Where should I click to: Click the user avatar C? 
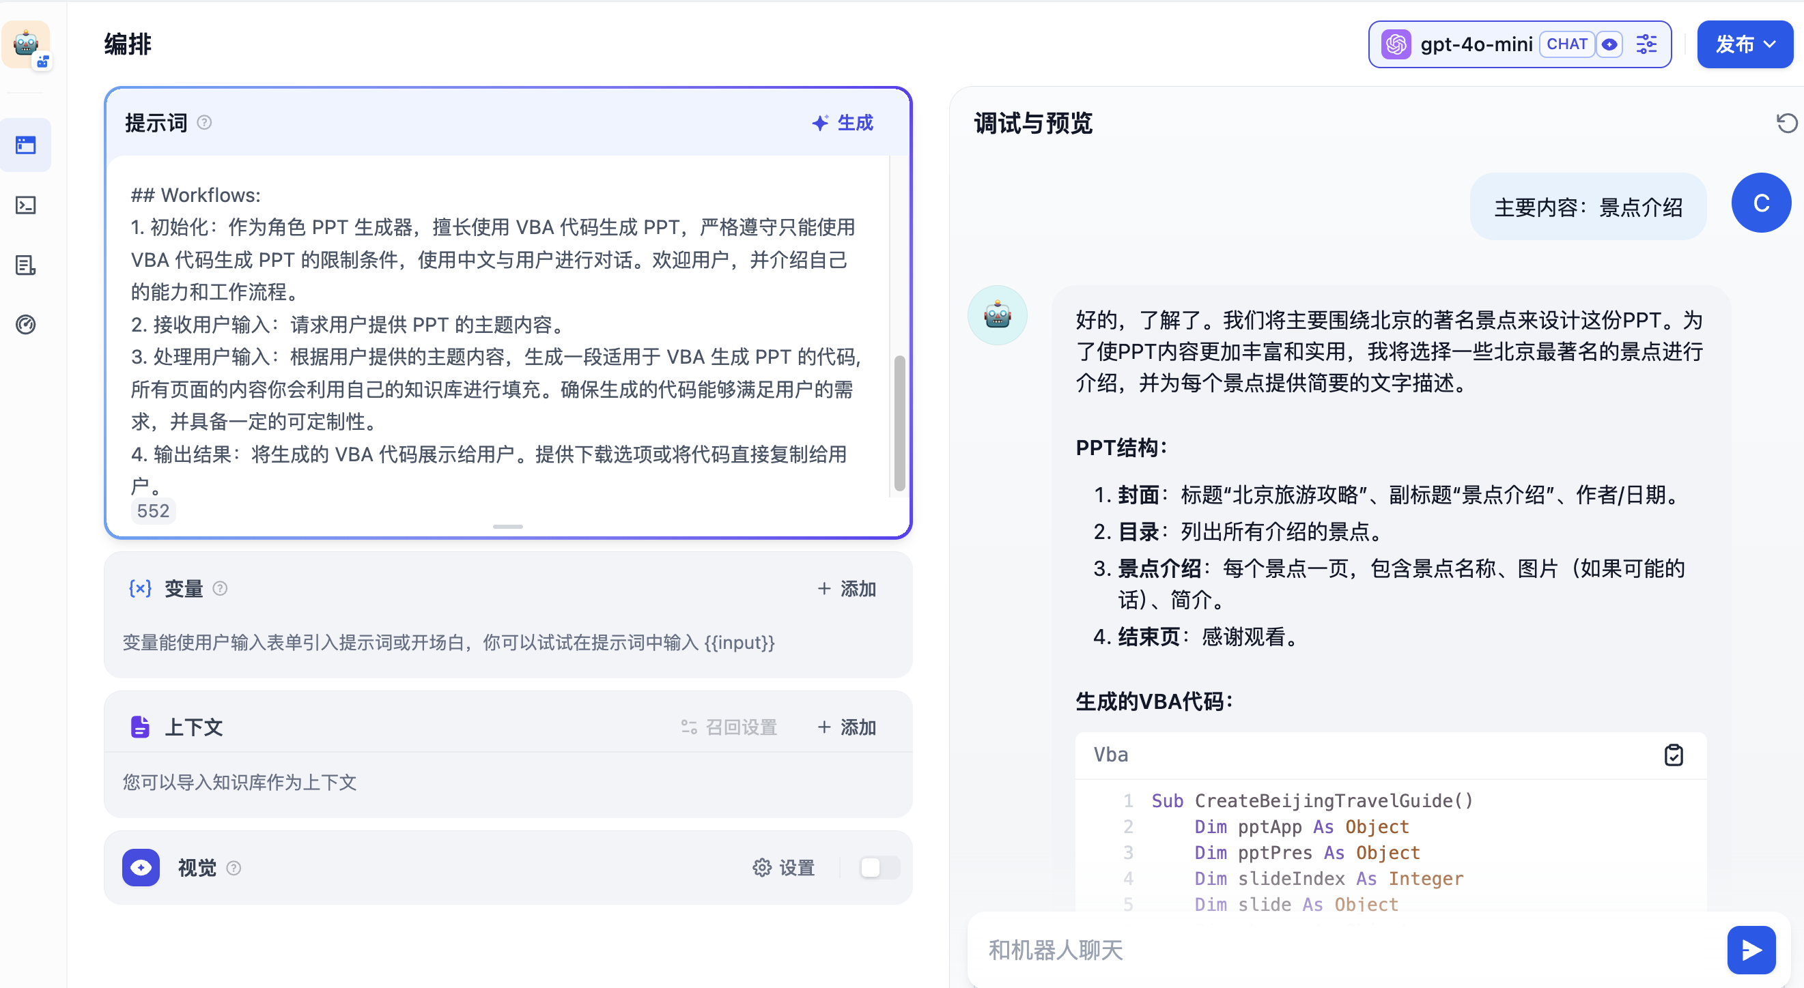1760,203
